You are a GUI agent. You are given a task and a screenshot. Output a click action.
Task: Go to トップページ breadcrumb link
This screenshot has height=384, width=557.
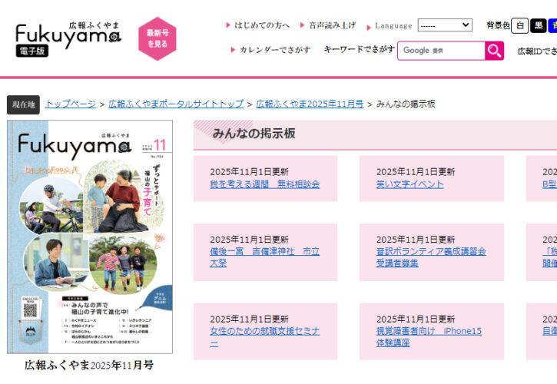[71, 104]
